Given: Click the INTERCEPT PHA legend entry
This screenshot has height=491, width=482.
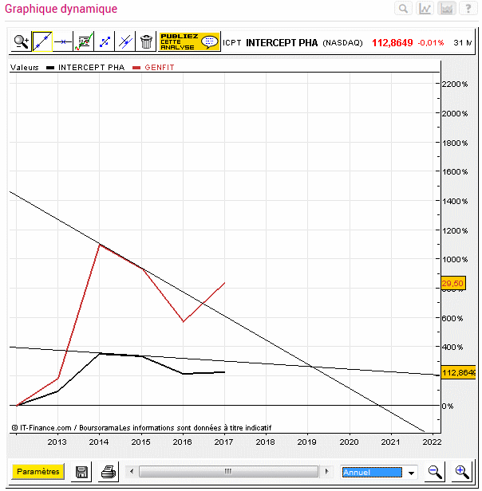Looking at the screenshot, I should [91, 67].
